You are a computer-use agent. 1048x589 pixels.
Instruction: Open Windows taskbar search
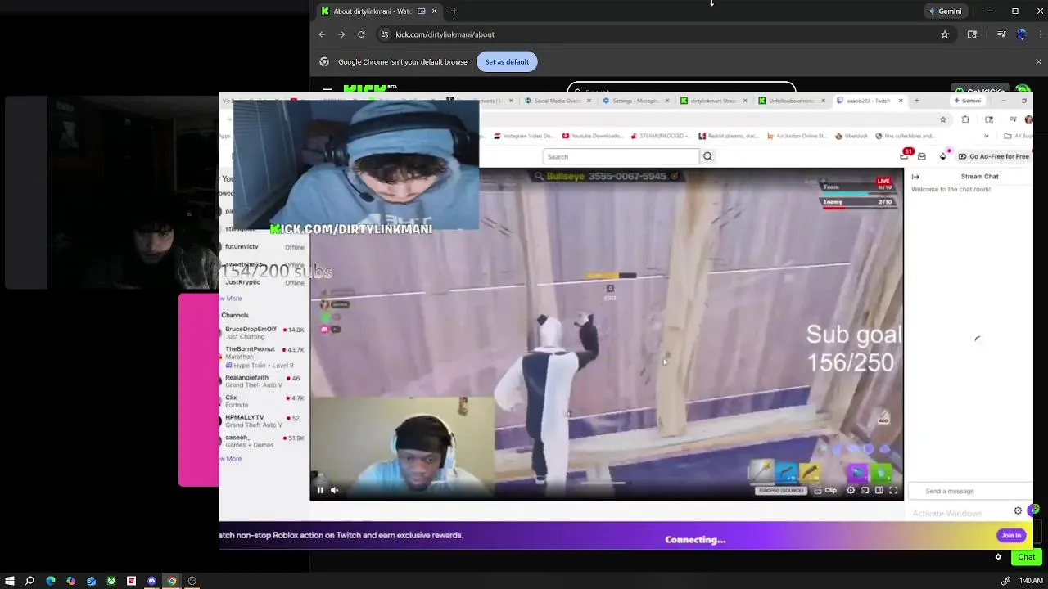[x=29, y=581]
